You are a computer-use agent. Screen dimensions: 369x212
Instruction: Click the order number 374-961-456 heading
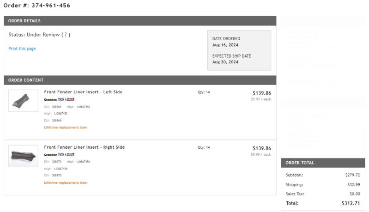tap(37, 6)
